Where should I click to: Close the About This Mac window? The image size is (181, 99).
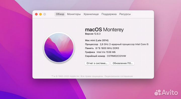tap(36, 14)
